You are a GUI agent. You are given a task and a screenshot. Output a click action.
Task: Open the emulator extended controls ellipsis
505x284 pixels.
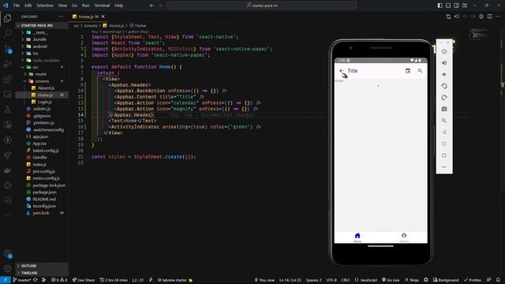(x=444, y=167)
